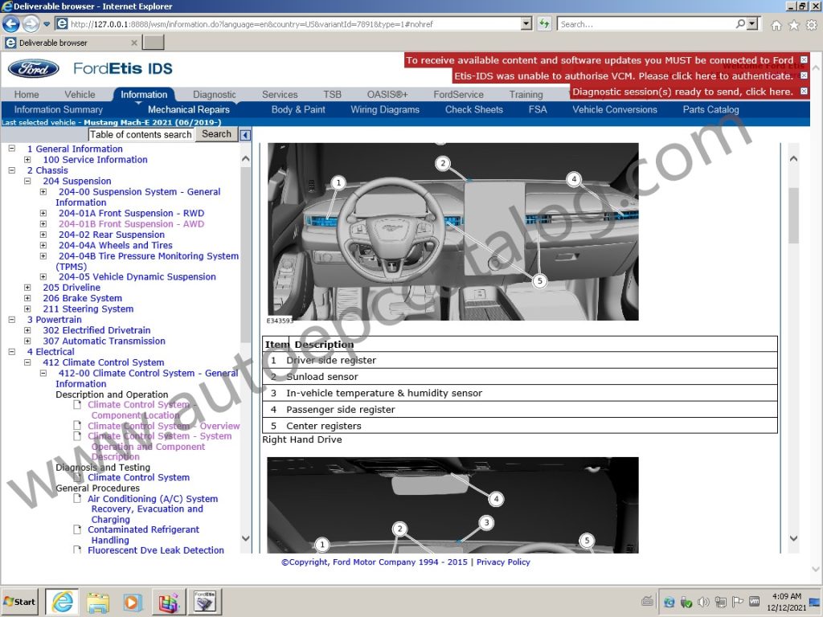This screenshot has width=823, height=617.
Task: Click the Search button
Action: (x=215, y=134)
